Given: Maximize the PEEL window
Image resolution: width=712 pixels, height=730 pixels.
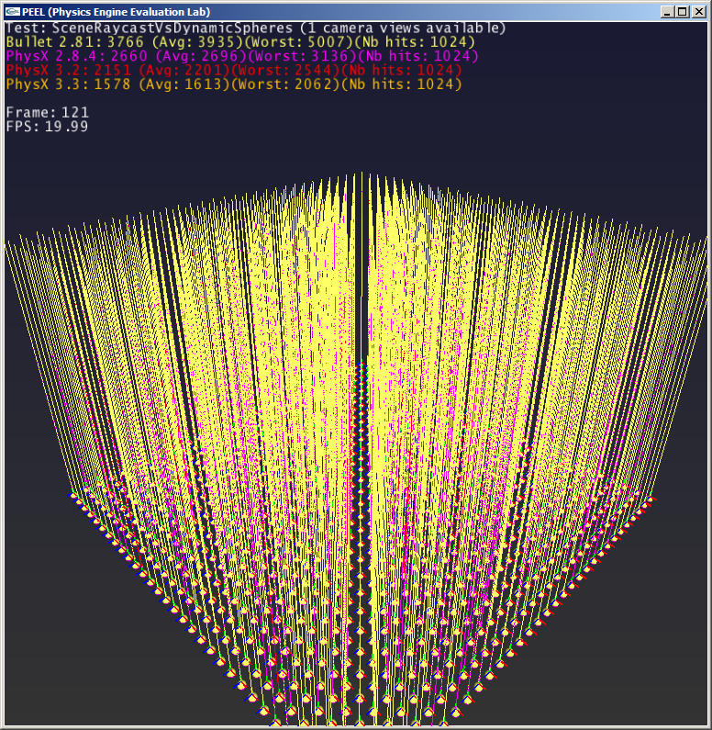Looking at the screenshot, I should [x=683, y=12].
